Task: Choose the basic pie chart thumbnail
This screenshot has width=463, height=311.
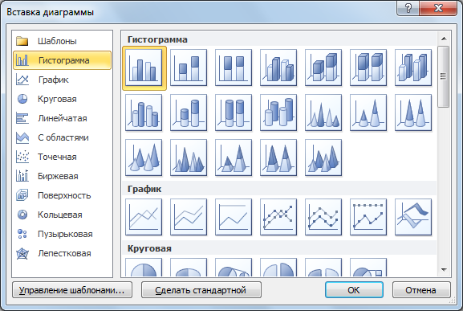Action: (144, 268)
